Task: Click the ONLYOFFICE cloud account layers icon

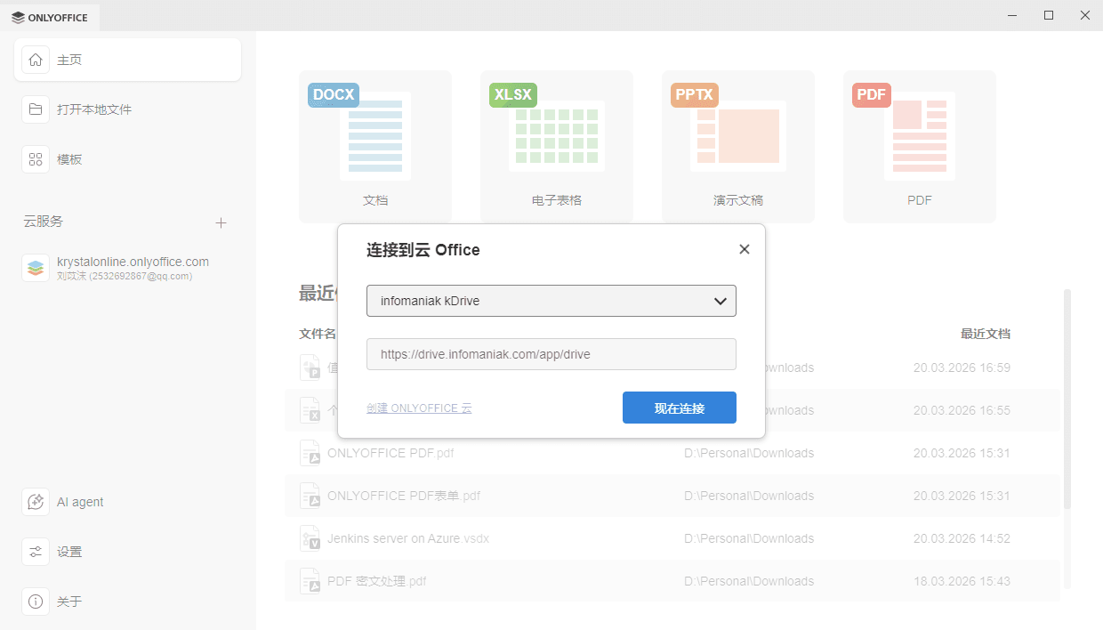Action: pos(36,268)
